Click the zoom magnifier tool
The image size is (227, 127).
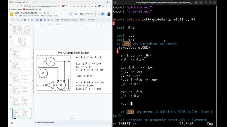32,20
